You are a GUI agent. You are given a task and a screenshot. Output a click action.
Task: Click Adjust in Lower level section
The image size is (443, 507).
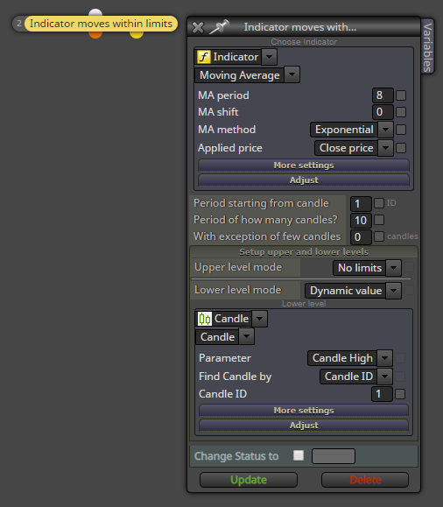pyautogui.click(x=304, y=426)
